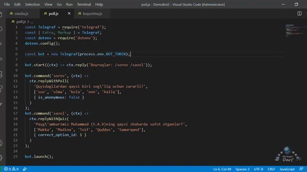This screenshot has width=307, height=172.
Task: Click bot.launch(); on line 25
Action: tap(39, 156)
